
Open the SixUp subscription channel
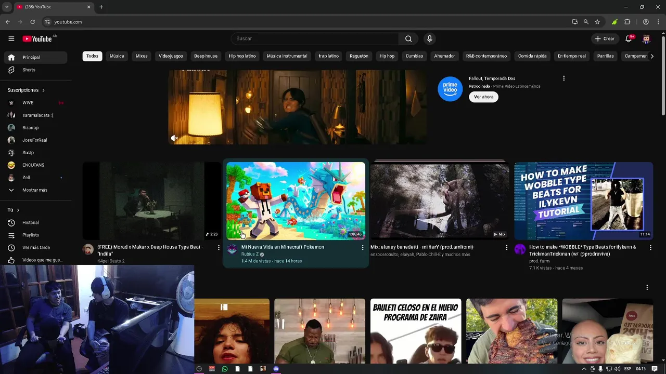coord(35,153)
